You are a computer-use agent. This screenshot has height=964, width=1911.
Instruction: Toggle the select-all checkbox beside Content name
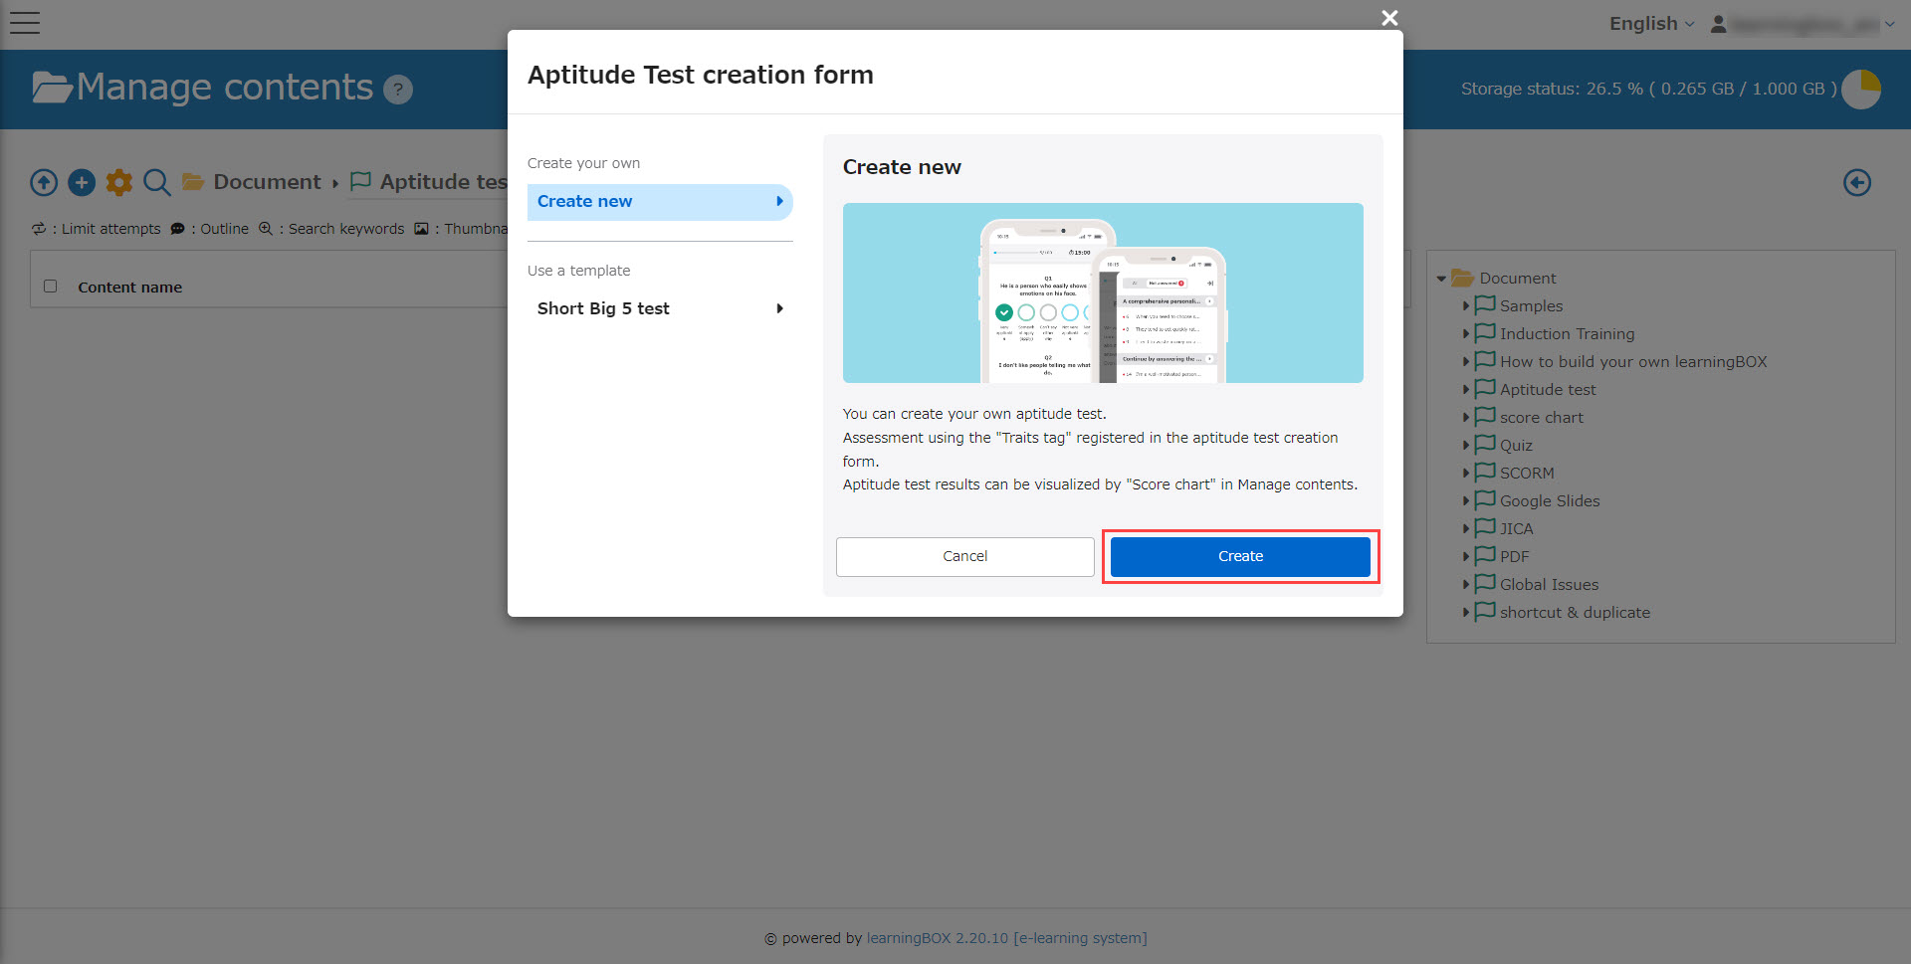50,286
